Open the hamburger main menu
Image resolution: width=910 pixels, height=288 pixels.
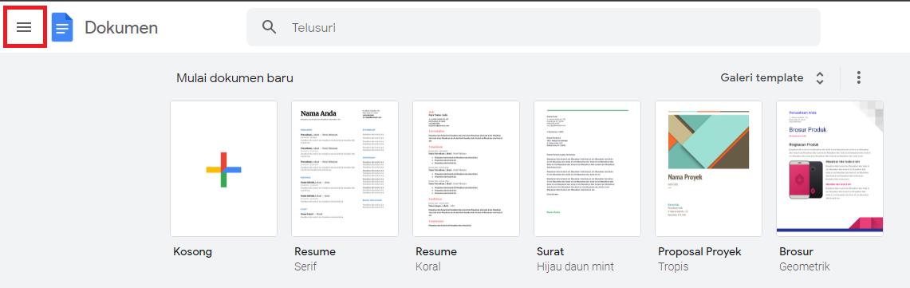24,27
